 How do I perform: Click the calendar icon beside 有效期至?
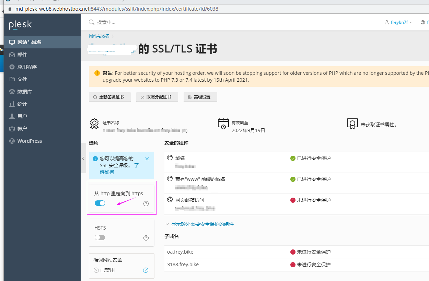point(223,124)
